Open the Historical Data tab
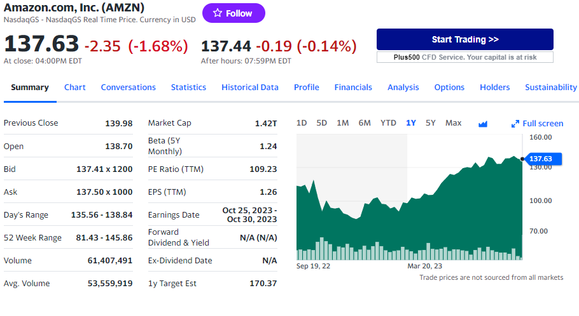Image resolution: width=579 pixels, height=316 pixels. tap(250, 88)
